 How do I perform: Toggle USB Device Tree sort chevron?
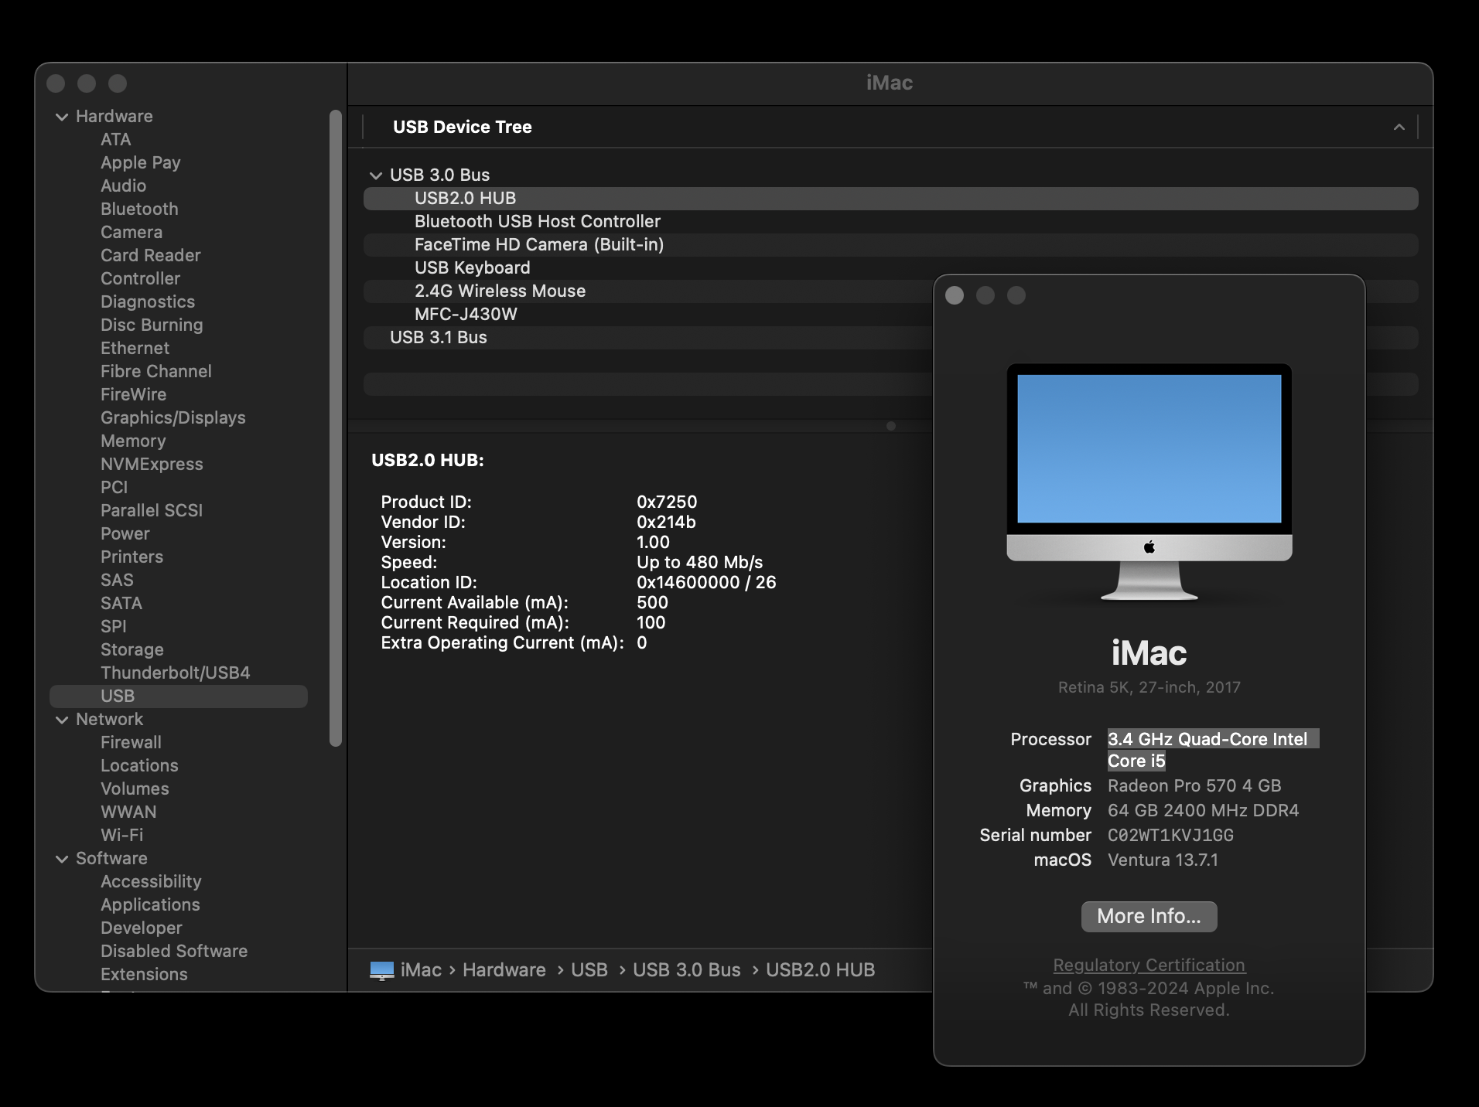point(1399,127)
